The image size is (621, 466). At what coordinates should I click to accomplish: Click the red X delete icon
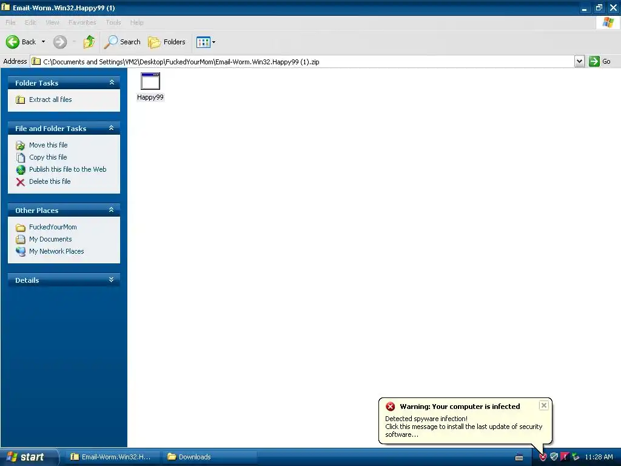click(20, 182)
